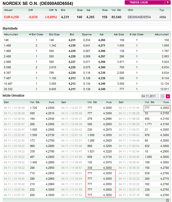Screen dimensions: 172x202
Task: Click the Bid Size column header
Action: pos(54,34)
